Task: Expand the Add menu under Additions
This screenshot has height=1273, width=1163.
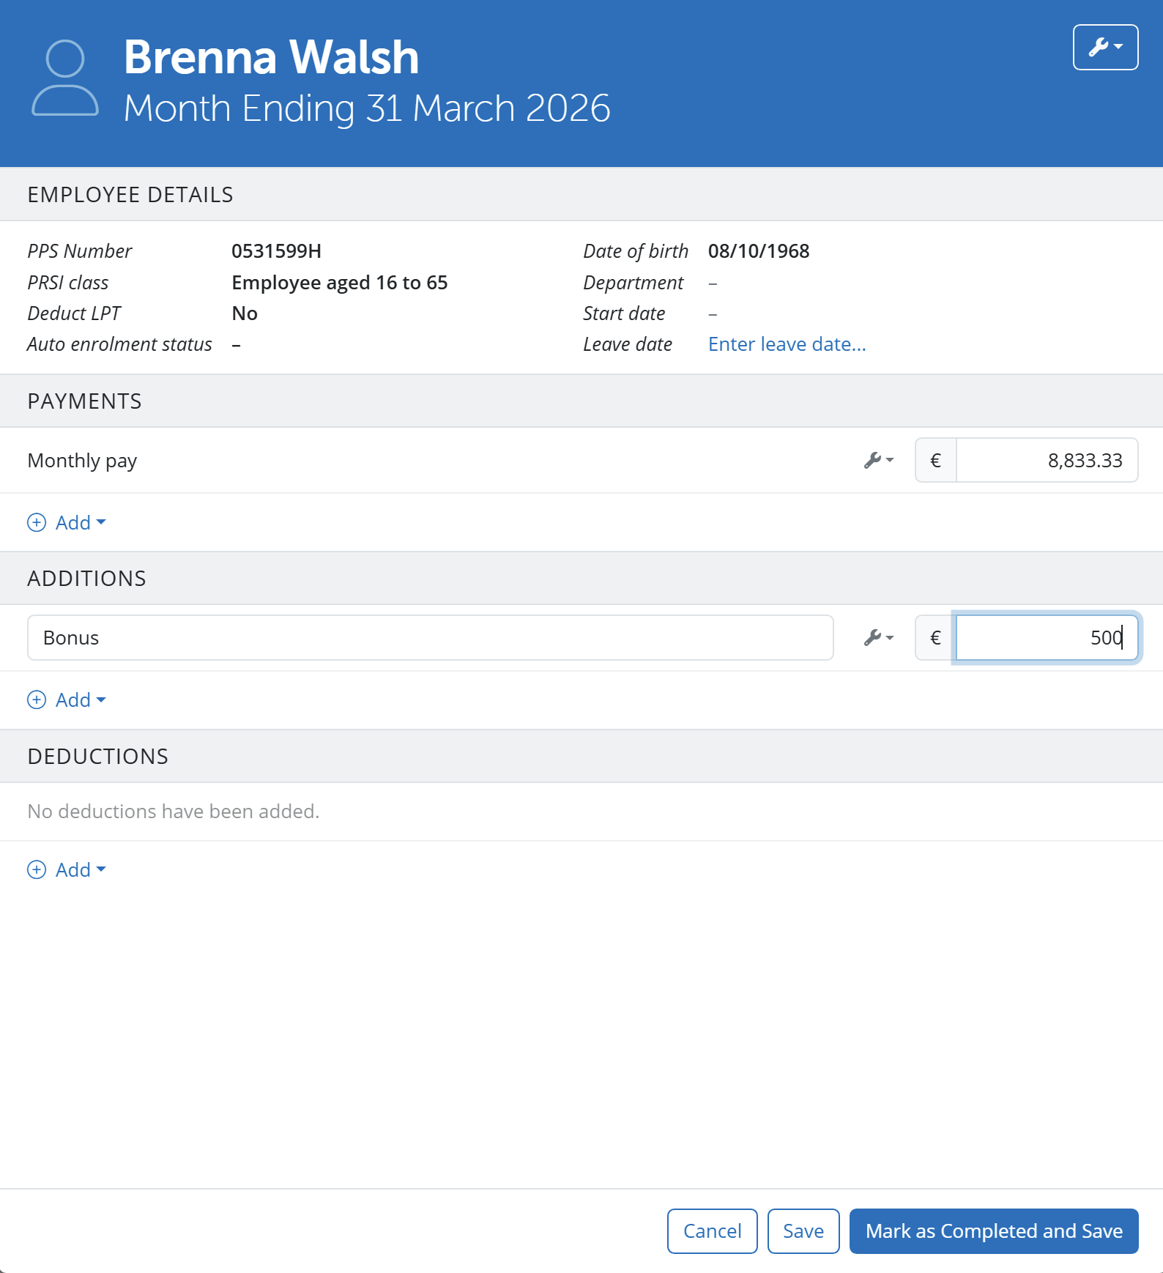Action: pyautogui.click(x=67, y=700)
